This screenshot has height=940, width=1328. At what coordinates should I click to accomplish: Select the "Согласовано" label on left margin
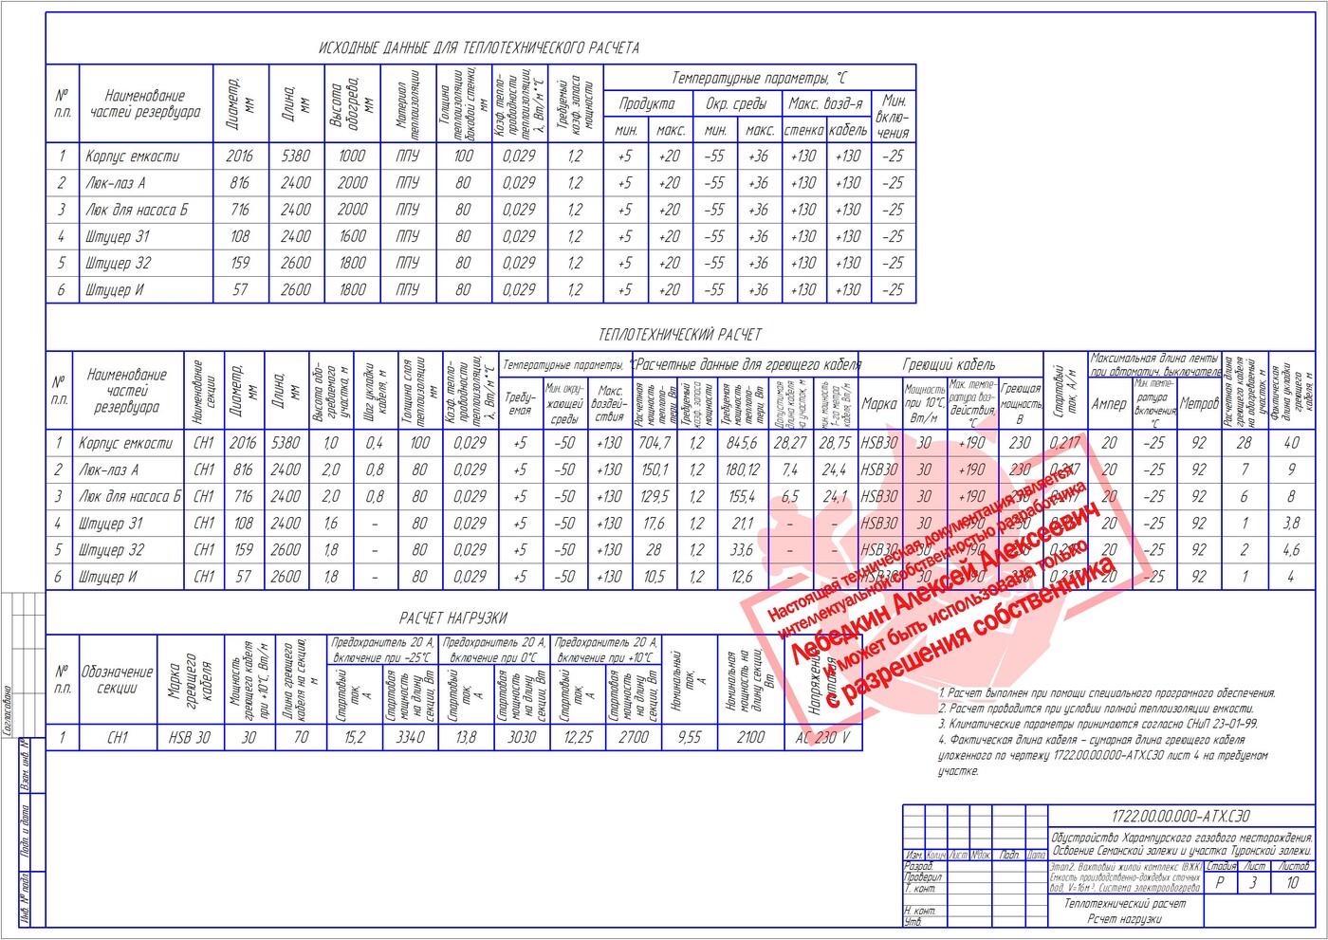(9, 710)
